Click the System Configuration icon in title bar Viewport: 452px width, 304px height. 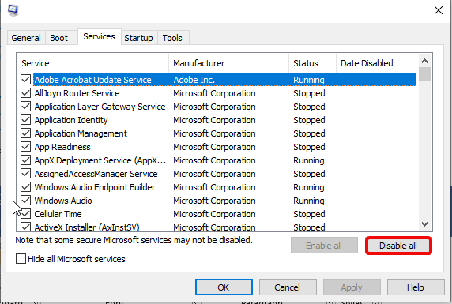pyautogui.click(x=13, y=10)
